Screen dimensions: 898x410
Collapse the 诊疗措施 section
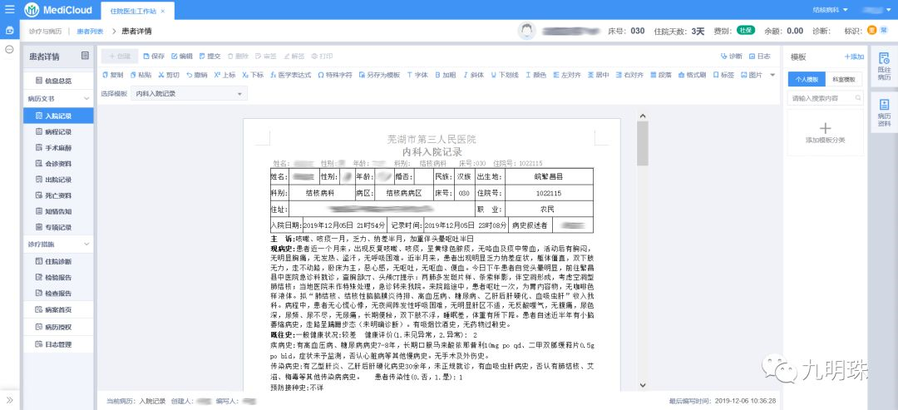86,244
